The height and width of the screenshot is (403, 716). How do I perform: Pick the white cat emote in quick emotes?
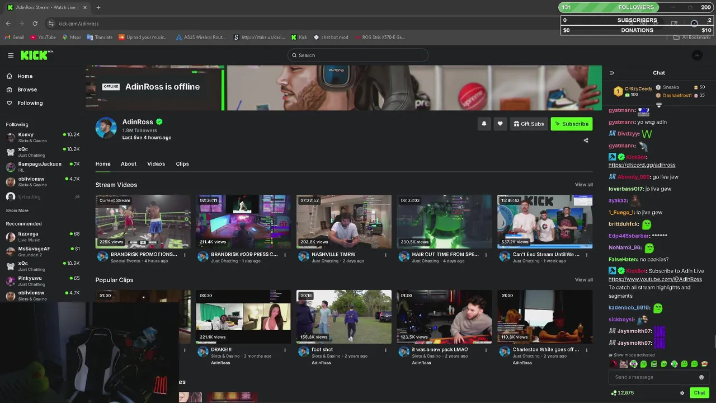624,364
